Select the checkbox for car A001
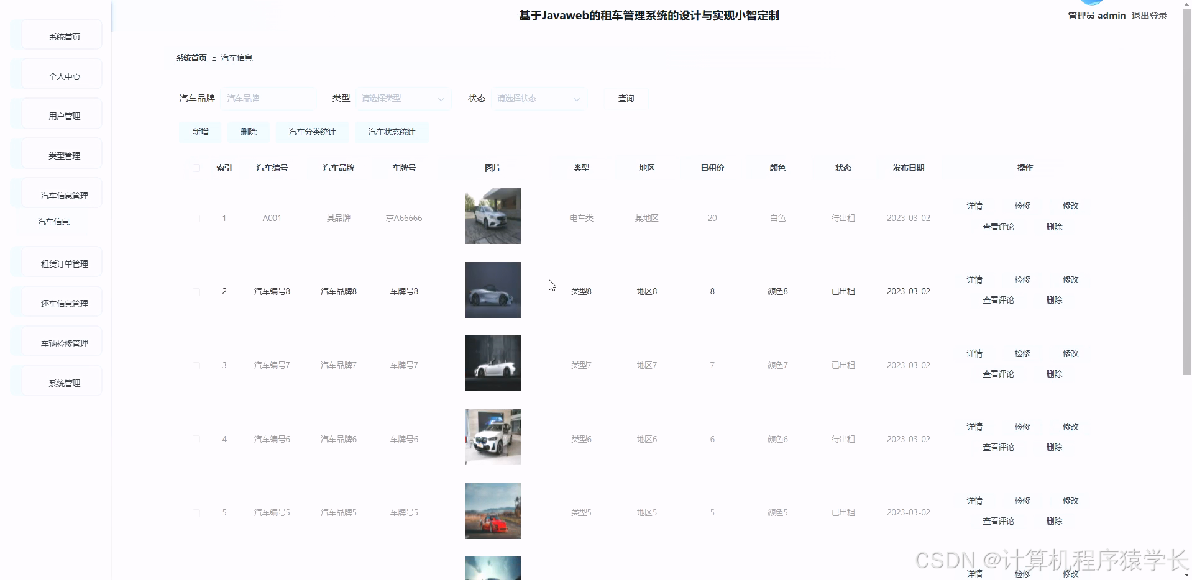Image resolution: width=1192 pixels, height=580 pixels. coord(196,218)
